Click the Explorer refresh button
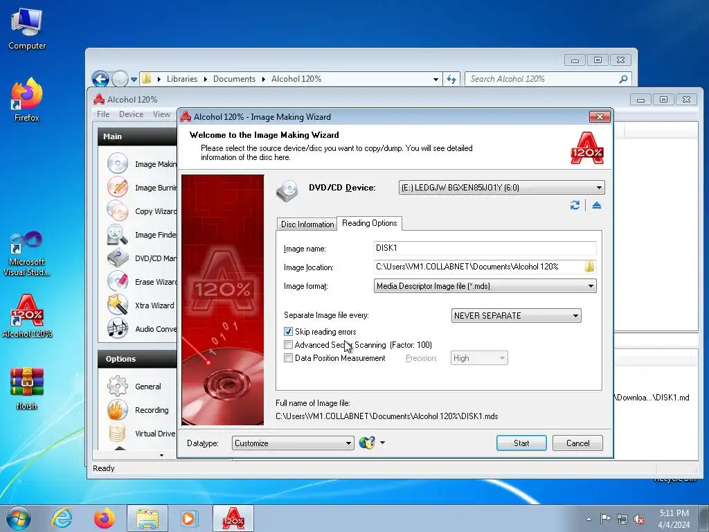This screenshot has width=709, height=532. click(x=451, y=79)
